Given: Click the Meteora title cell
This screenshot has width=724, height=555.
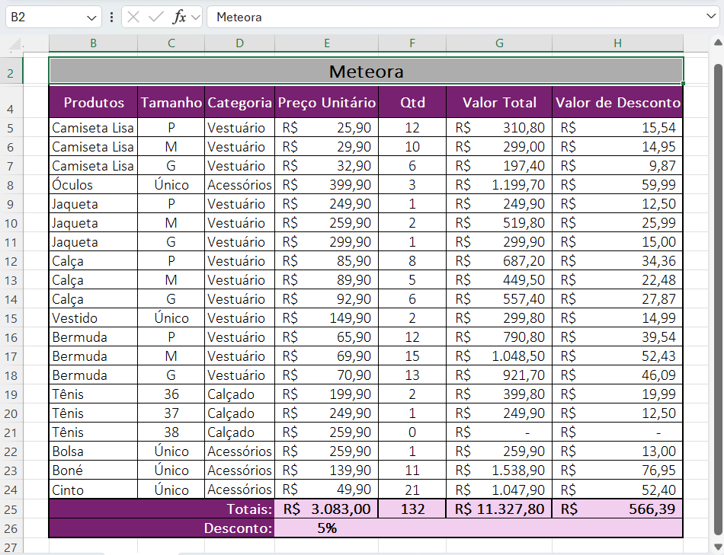Looking at the screenshot, I should tap(366, 72).
